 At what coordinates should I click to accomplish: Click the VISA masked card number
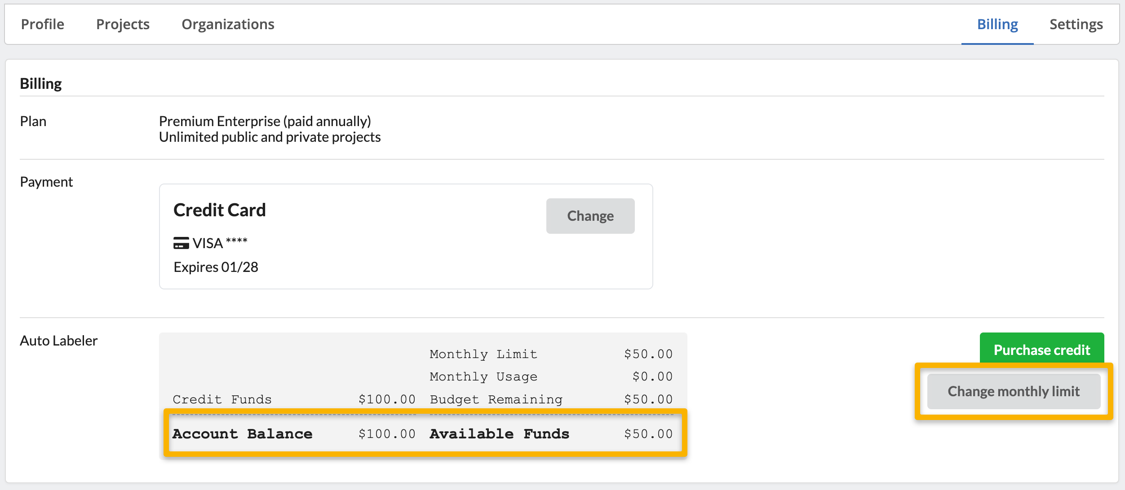click(220, 243)
